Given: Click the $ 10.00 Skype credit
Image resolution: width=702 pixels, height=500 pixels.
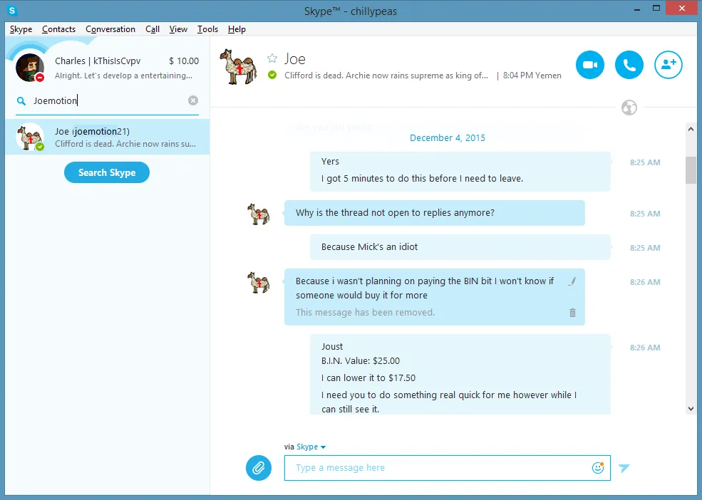Looking at the screenshot, I should point(184,61).
